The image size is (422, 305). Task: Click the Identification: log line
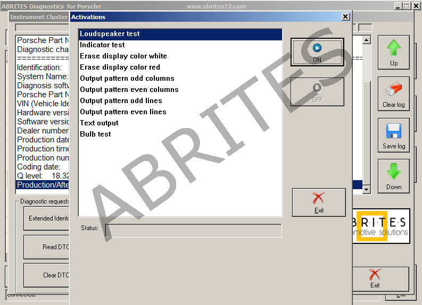click(43, 67)
